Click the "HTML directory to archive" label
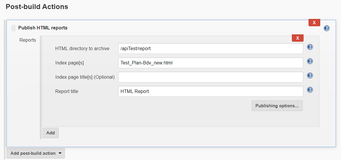Image resolution: width=341 pixels, height=160 pixels. (82, 49)
